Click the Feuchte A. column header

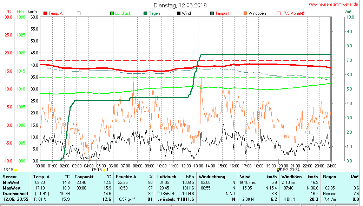[x=134, y=177]
